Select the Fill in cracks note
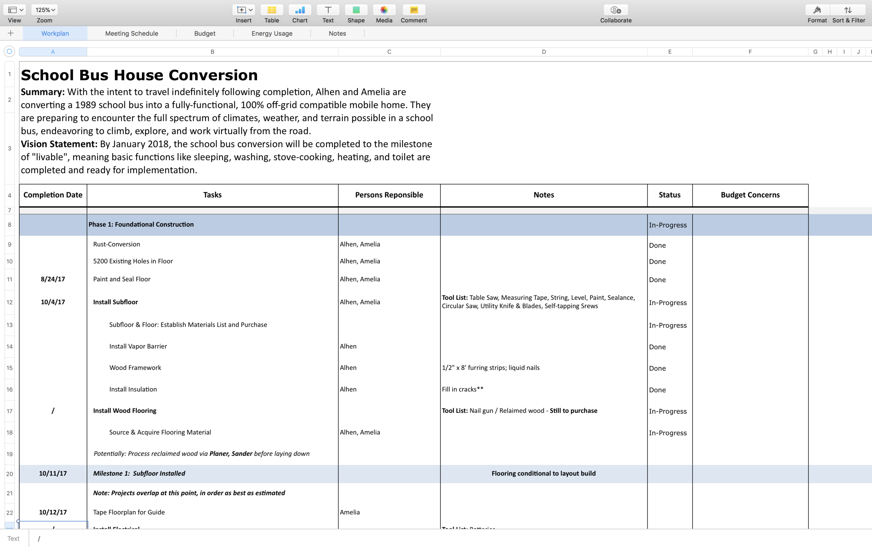The height and width of the screenshot is (547, 872). click(543, 389)
